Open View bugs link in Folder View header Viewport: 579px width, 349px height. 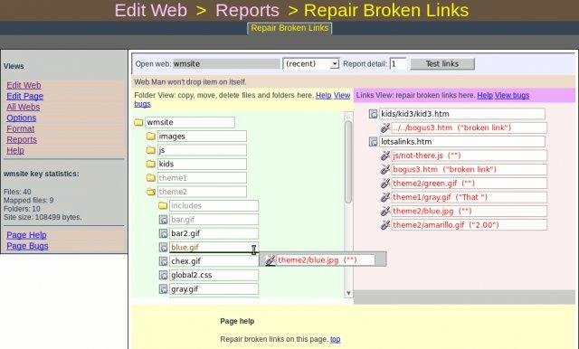[x=342, y=95]
